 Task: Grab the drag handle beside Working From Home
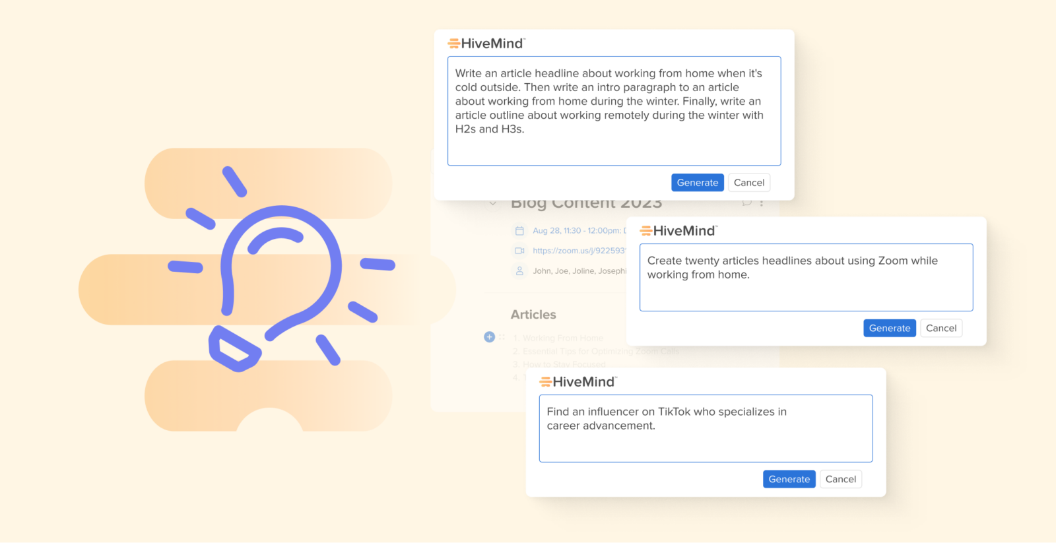point(502,337)
